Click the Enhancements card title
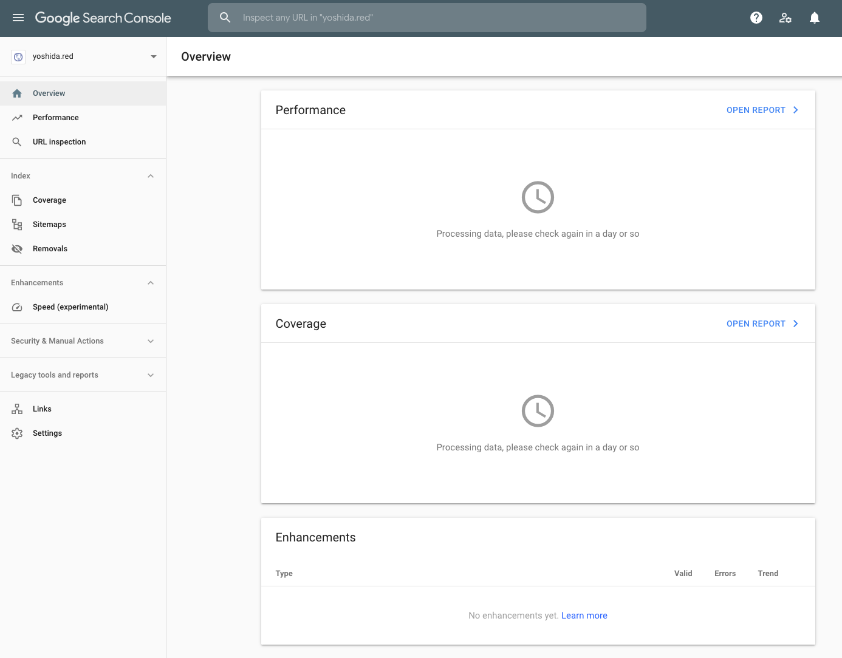842x658 pixels. pyautogui.click(x=315, y=537)
